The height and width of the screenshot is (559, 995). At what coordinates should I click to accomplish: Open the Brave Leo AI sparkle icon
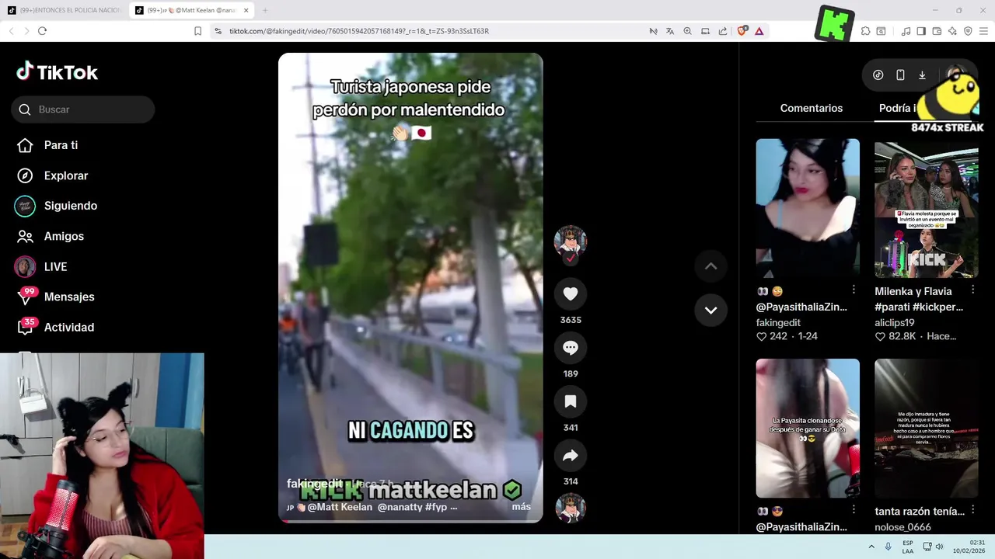point(952,31)
